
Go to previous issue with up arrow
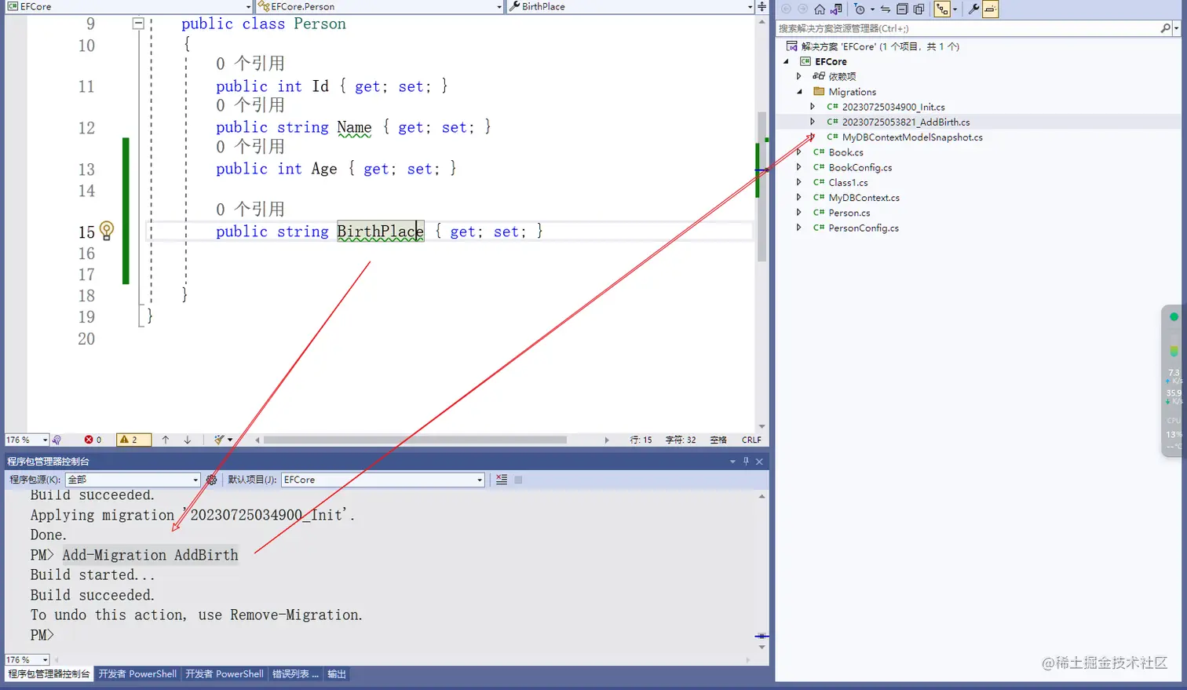(166, 440)
